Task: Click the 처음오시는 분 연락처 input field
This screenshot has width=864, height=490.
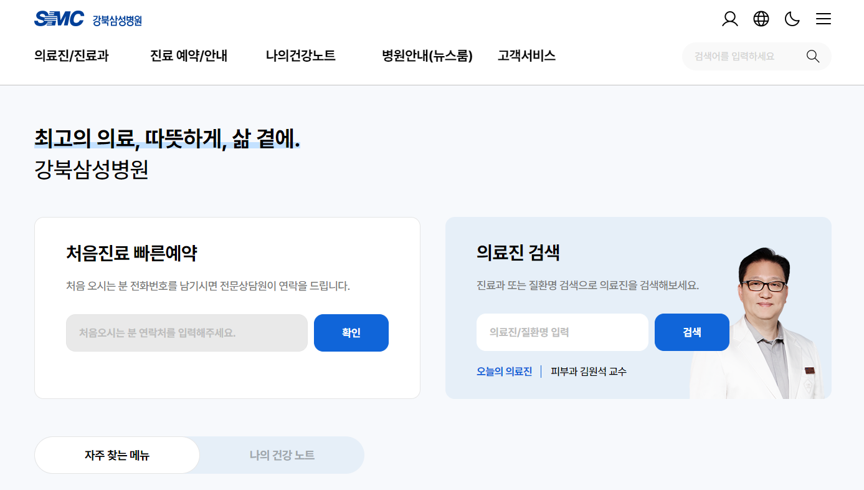Action: pyautogui.click(x=187, y=333)
